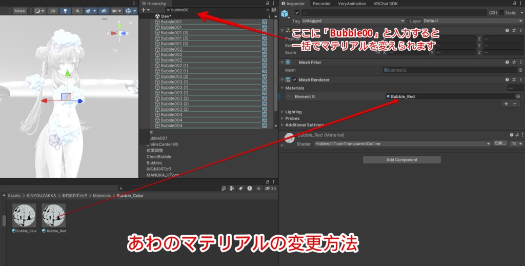Open Materials folder in Project breadcrumb
This screenshot has width=525, height=266.
(102, 196)
